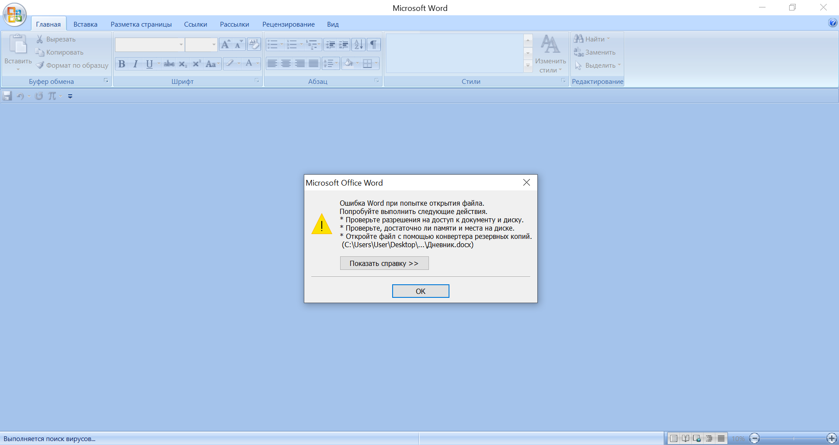Viewport: 839px width, 445px height.
Task: Click the Shrink Font icon
Action: coord(239,45)
